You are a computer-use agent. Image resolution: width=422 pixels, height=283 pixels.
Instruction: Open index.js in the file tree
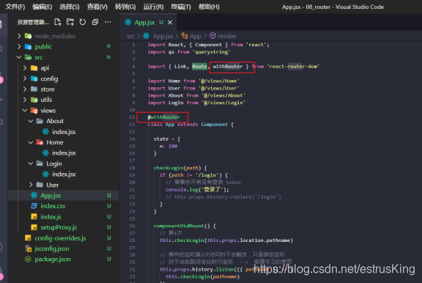tap(51, 217)
